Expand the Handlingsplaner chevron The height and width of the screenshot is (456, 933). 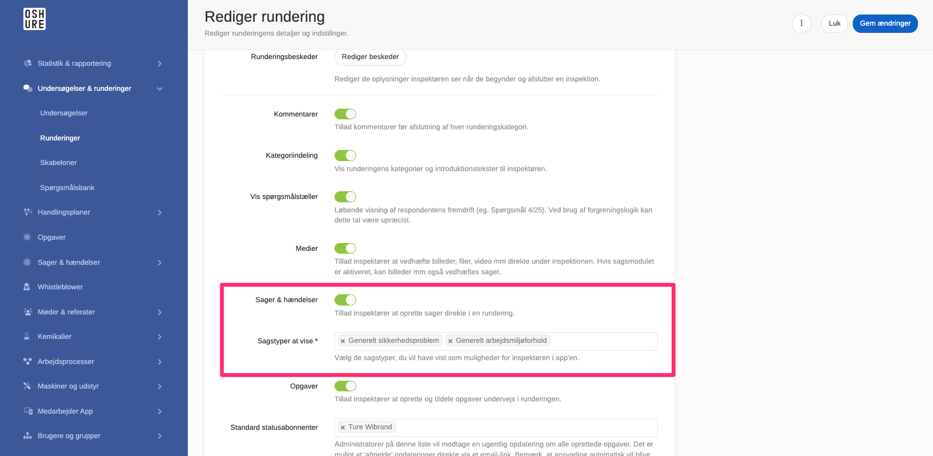point(159,212)
